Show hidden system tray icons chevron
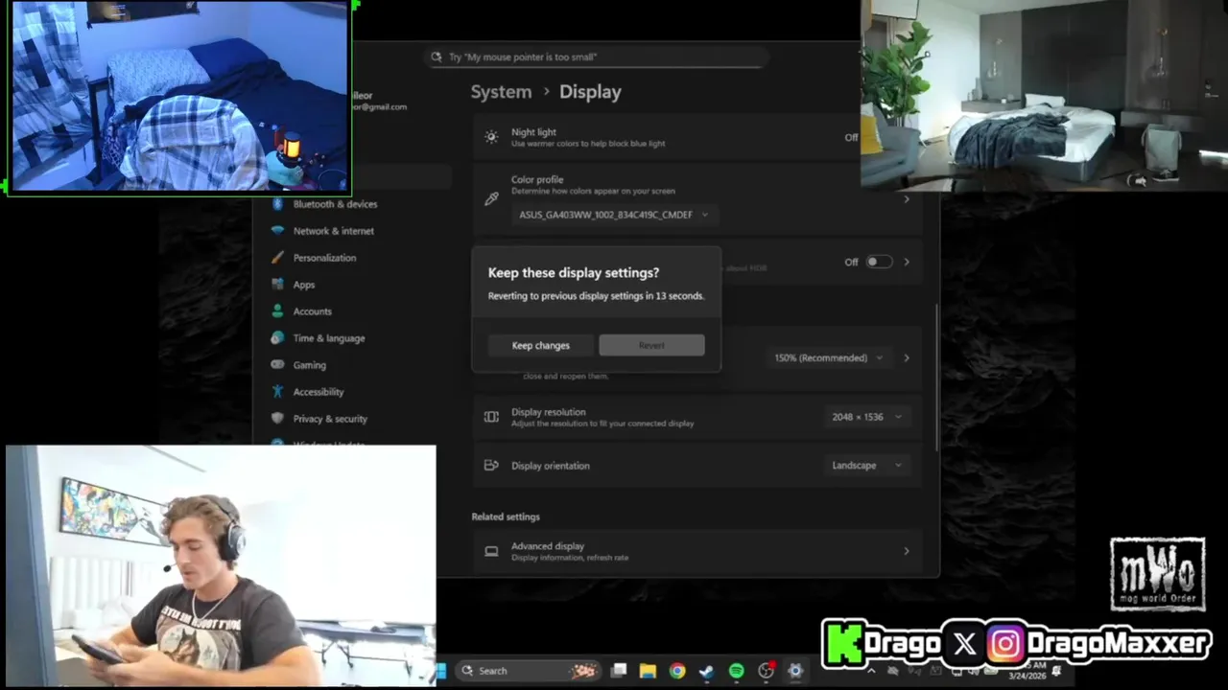Screen dimensions: 1228x690 tap(869, 671)
